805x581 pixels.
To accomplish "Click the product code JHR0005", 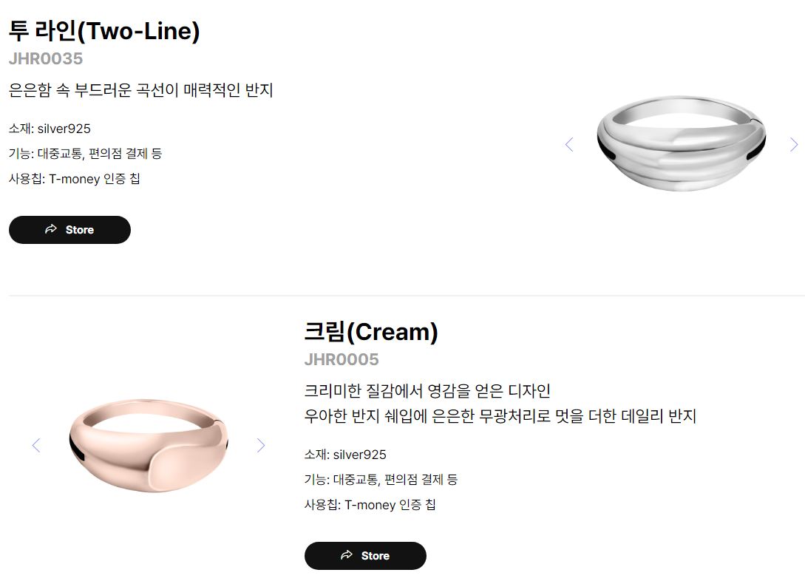I will click(x=342, y=359).
